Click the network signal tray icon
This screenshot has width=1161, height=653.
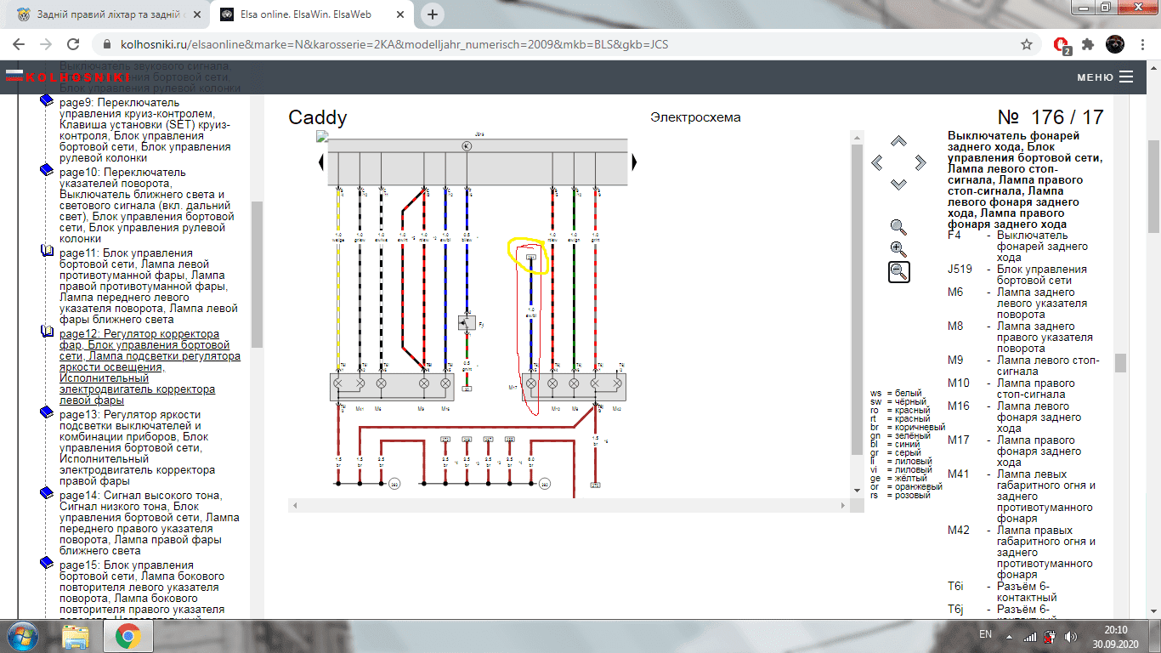pos(1030,635)
